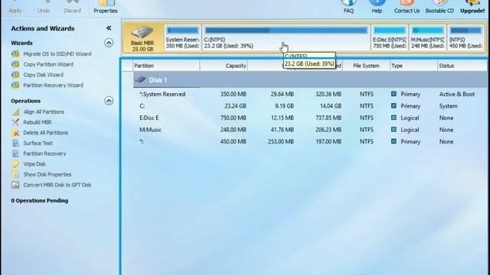Click the 0 Operations Pending label
The image size is (490, 275).
[x=39, y=200]
